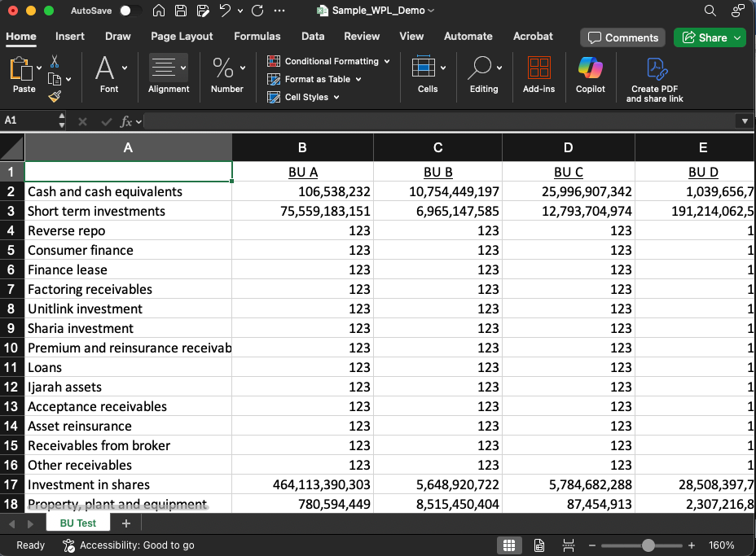Open the Comments pane button
The width and height of the screenshot is (756, 556).
pos(622,37)
